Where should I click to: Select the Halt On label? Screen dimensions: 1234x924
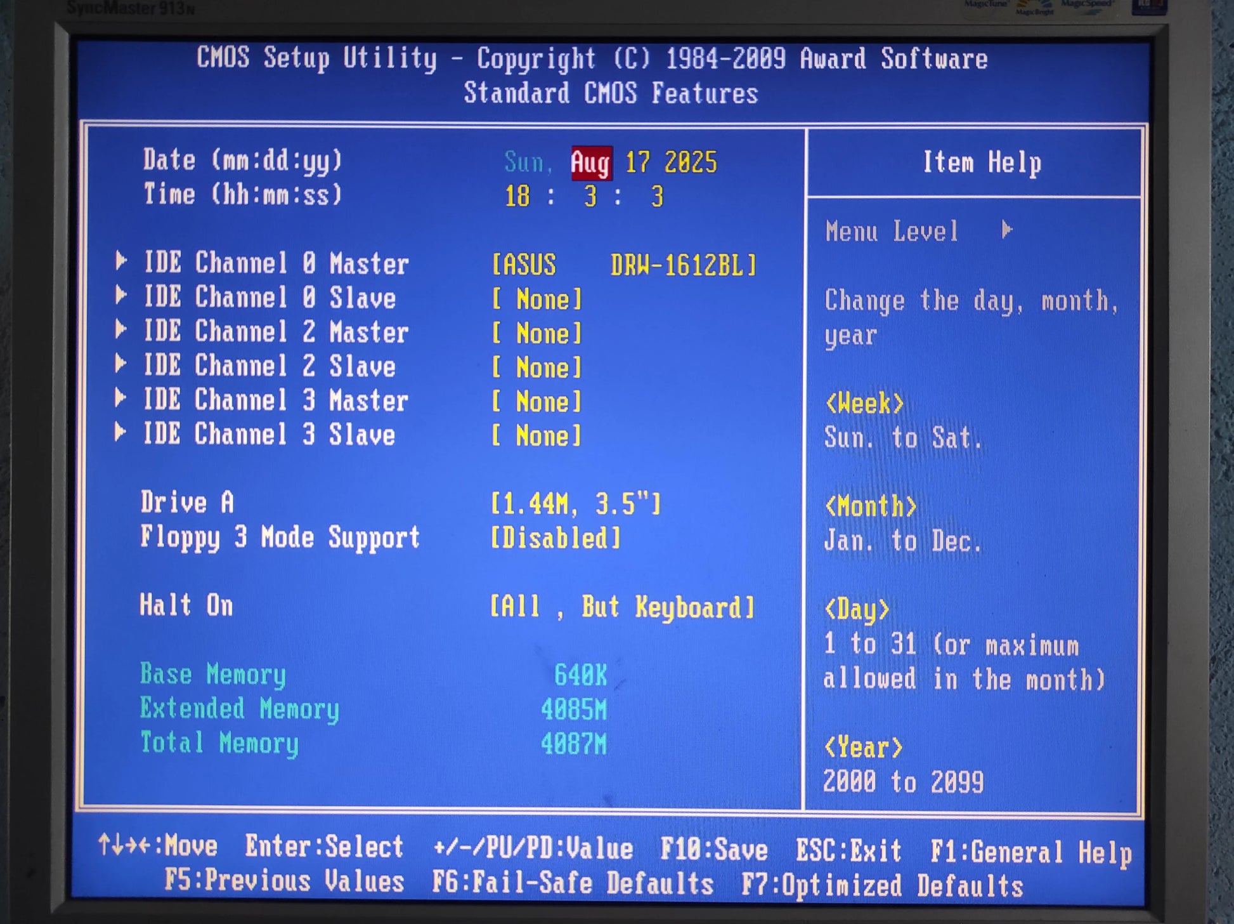click(186, 605)
